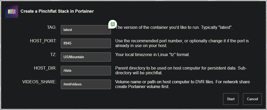Screen dimensions: 267x110
Task: Cancel the stack creation dialog
Action: (x=252, y=99)
